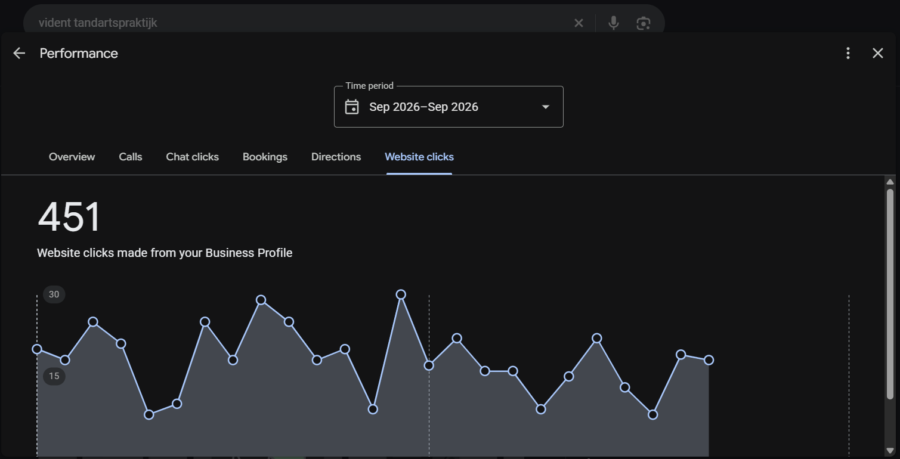
Task: Select the highest peak data point on chart
Action: (401, 294)
